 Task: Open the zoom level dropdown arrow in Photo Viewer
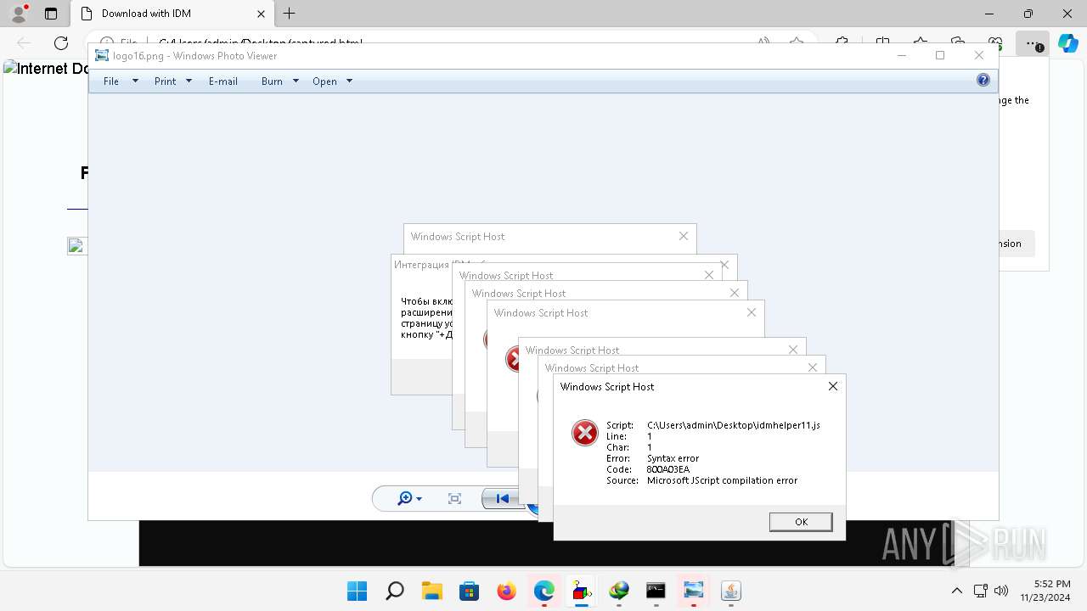419,499
